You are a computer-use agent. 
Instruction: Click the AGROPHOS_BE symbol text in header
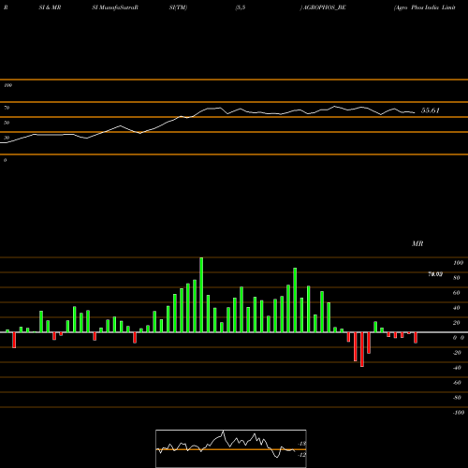[324, 7]
